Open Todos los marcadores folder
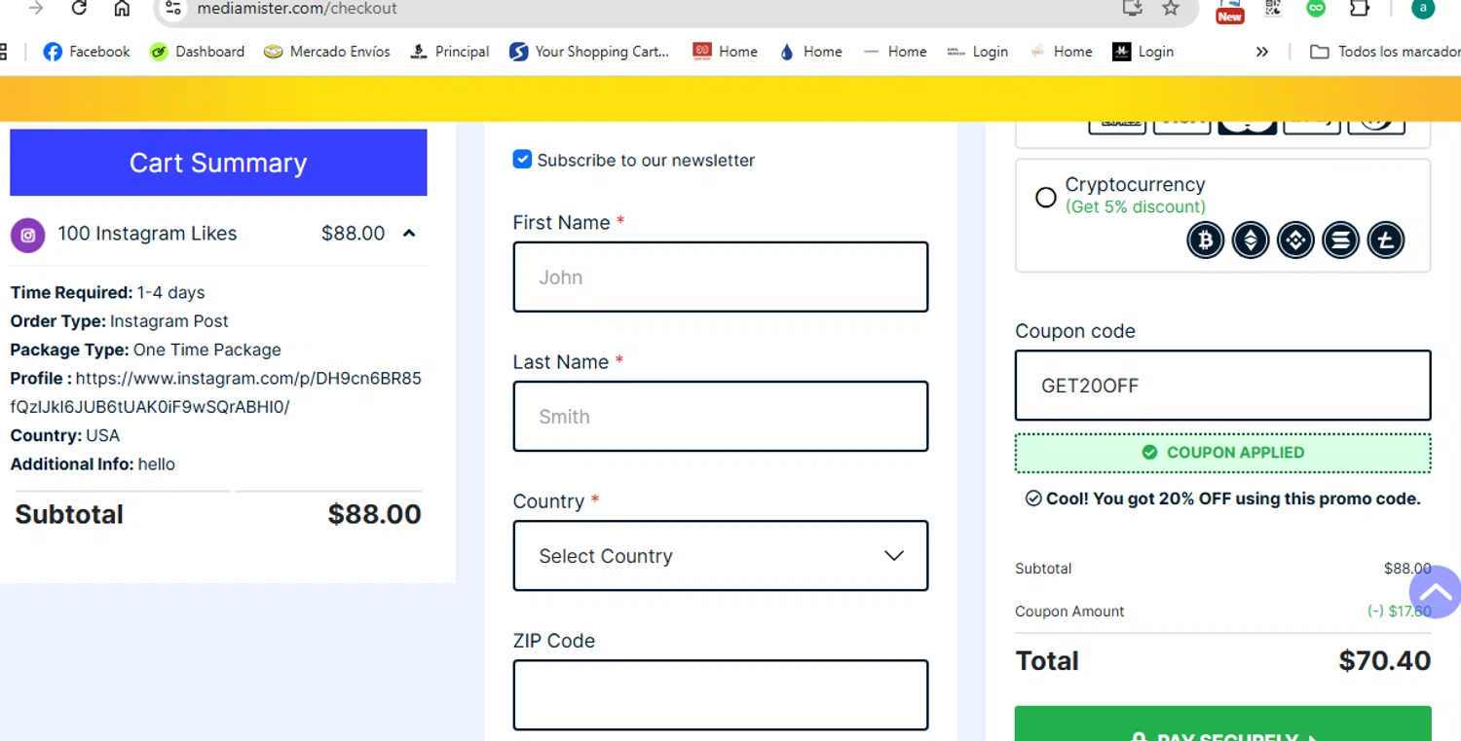Image resolution: width=1461 pixels, height=741 pixels. 1385,52
